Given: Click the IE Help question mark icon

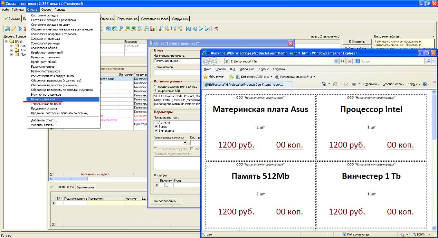Looking at the screenshot, I should tap(425, 84).
